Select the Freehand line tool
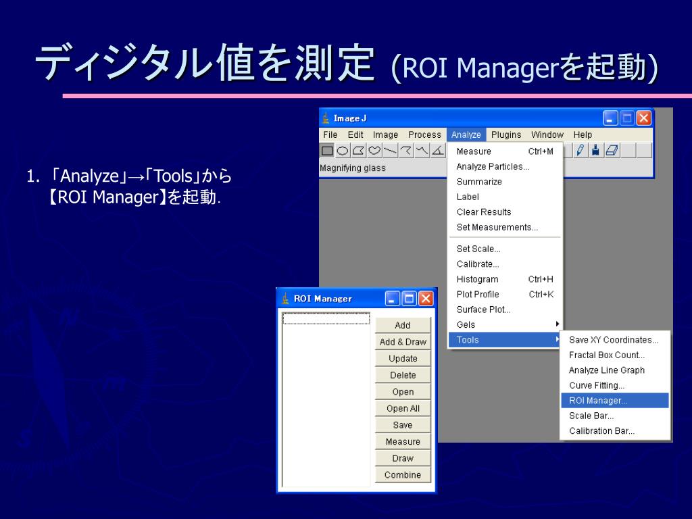This screenshot has height=519, width=692. click(422, 151)
